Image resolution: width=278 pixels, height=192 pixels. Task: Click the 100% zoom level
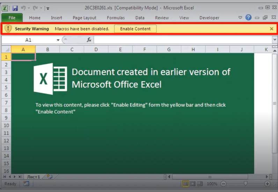coord(212,184)
